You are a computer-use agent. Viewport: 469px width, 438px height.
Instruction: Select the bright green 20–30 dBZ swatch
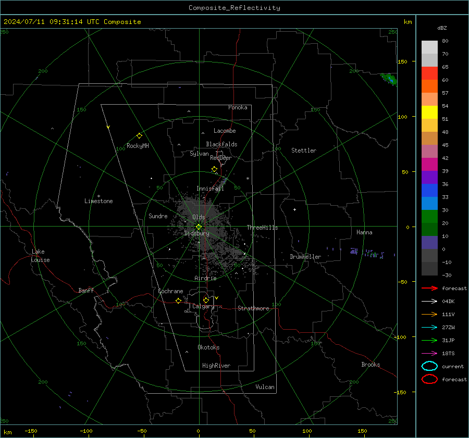click(429, 216)
